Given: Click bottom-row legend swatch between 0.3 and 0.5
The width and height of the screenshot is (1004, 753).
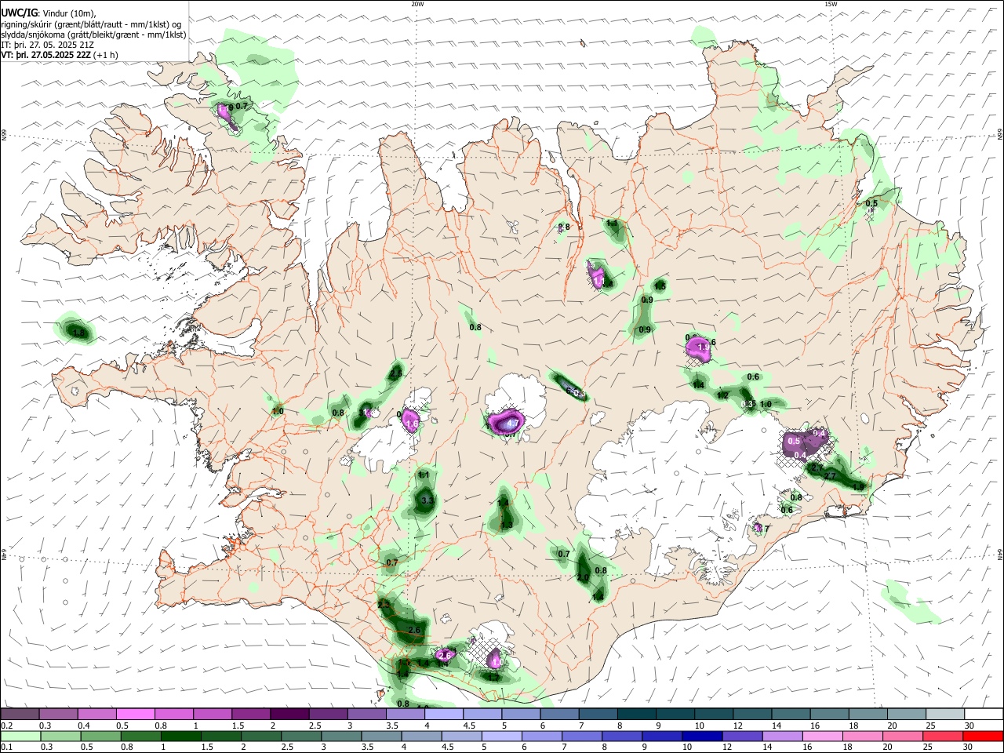Looking at the screenshot, I should (x=61, y=737).
